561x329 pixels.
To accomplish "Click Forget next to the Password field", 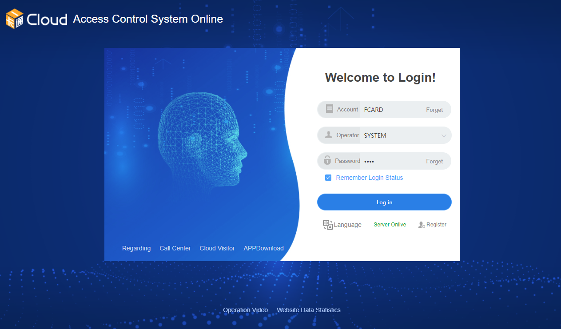I will coord(434,161).
